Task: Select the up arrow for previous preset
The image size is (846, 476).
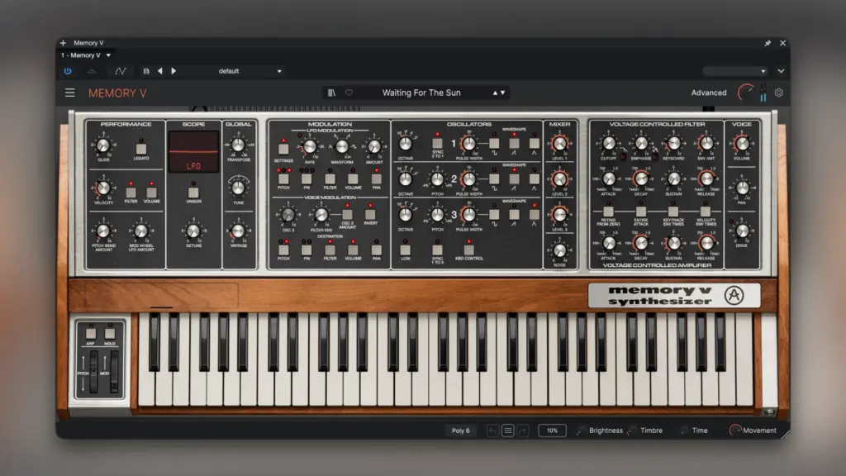Action: (x=495, y=93)
